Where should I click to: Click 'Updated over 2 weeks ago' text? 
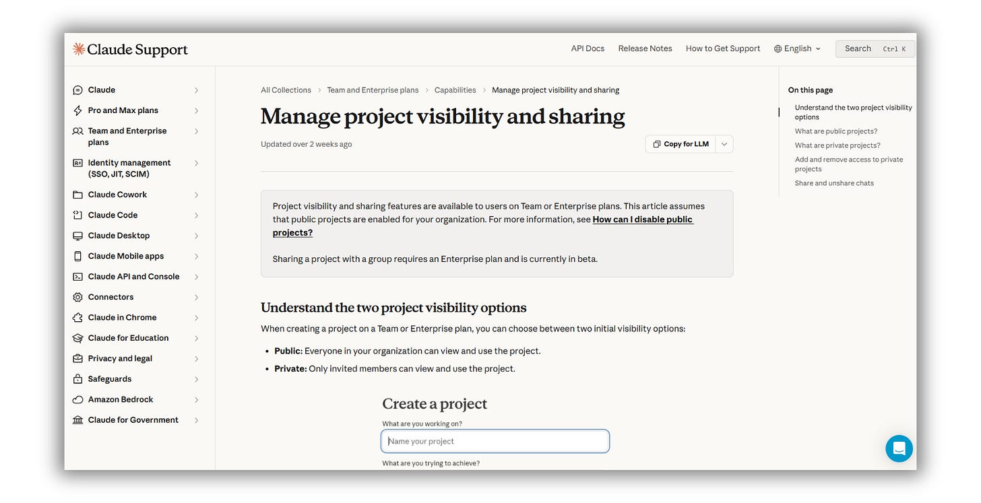(x=307, y=144)
